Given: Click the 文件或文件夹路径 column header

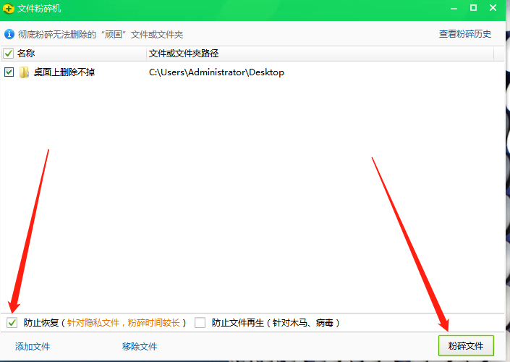Looking at the screenshot, I should tap(184, 54).
